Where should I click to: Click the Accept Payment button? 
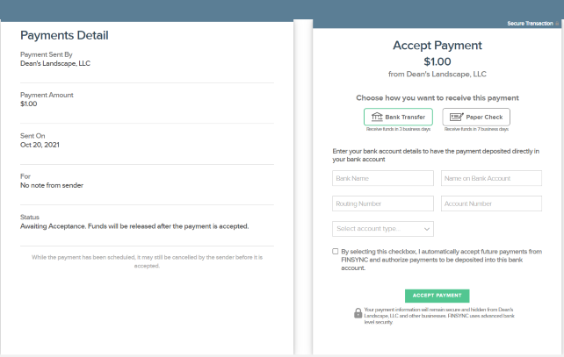[437, 296]
